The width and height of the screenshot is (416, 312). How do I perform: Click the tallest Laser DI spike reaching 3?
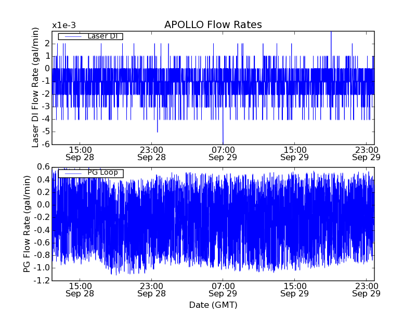331,33
